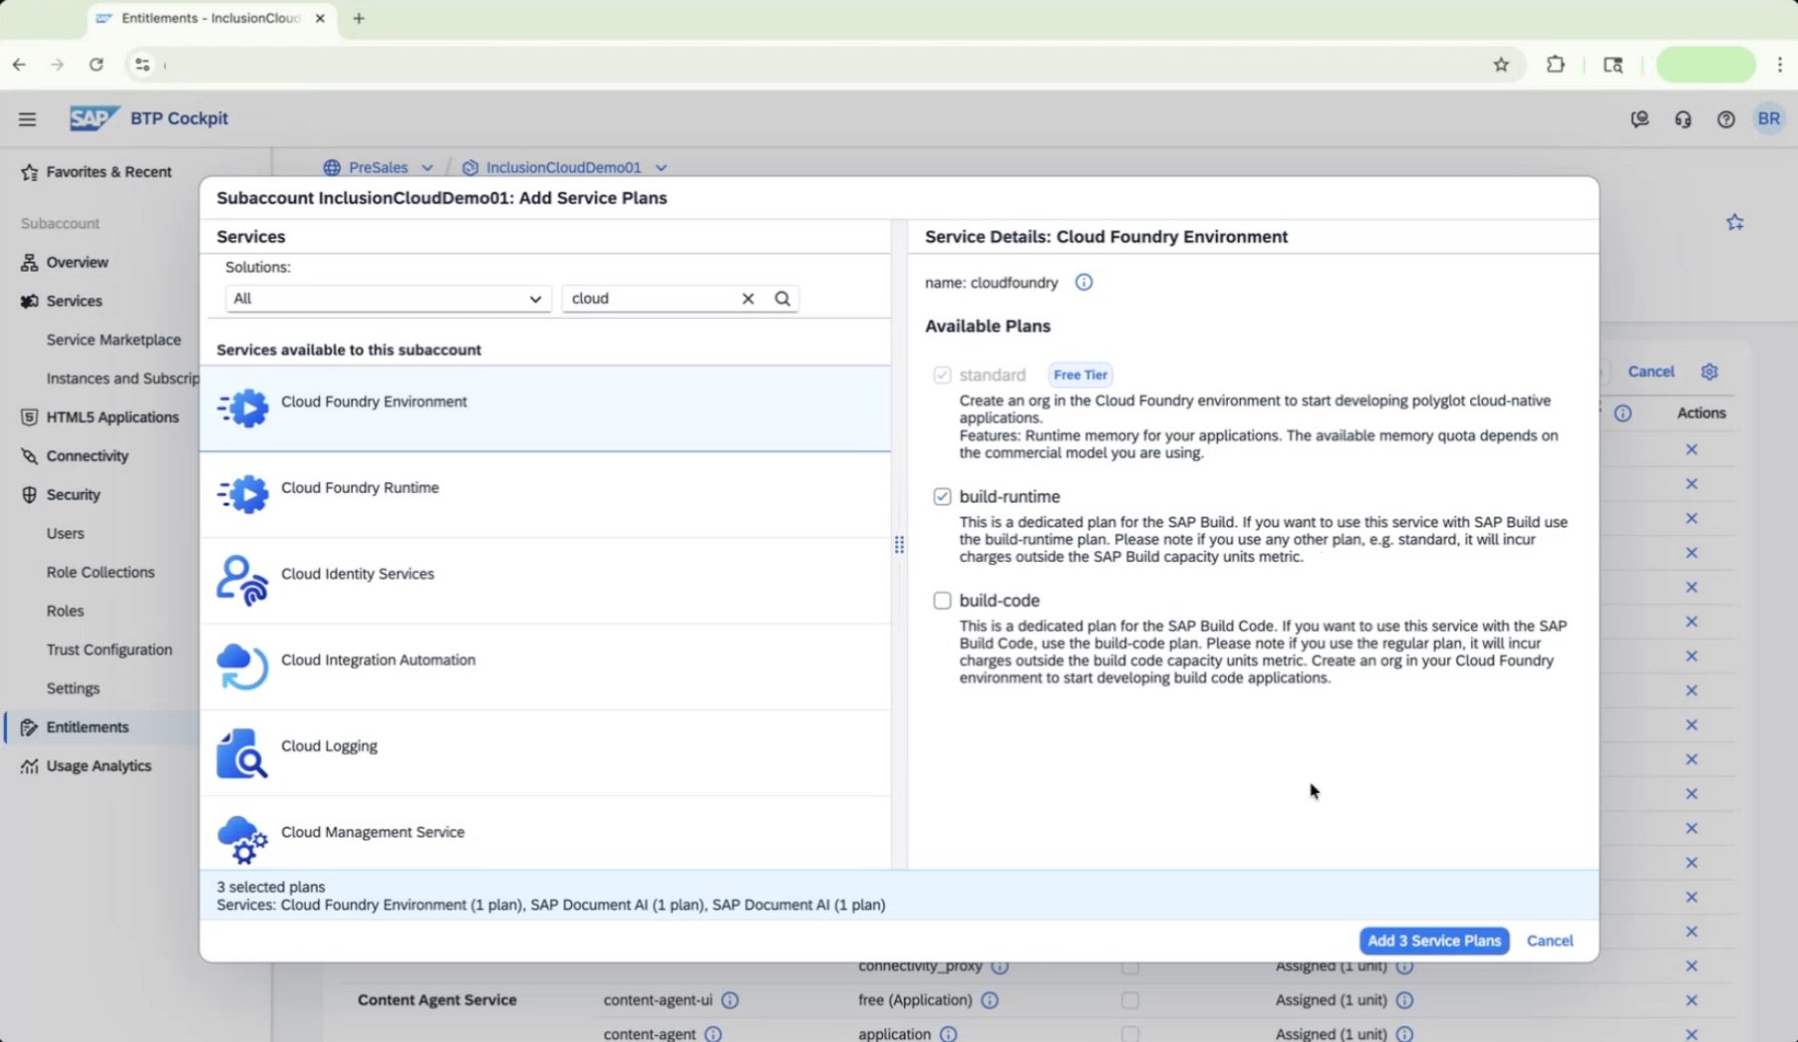
Task: Open Entitlements in sidebar
Action: pyautogui.click(x=88, y=727)
